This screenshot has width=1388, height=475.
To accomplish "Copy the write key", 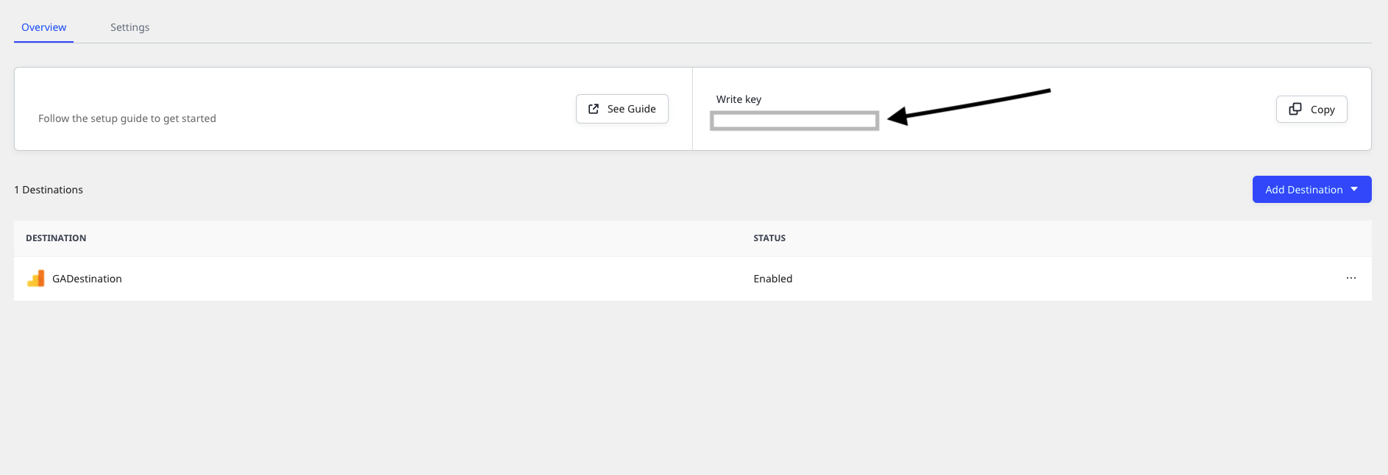I will pyautogui.click(x=1312, y=110).
